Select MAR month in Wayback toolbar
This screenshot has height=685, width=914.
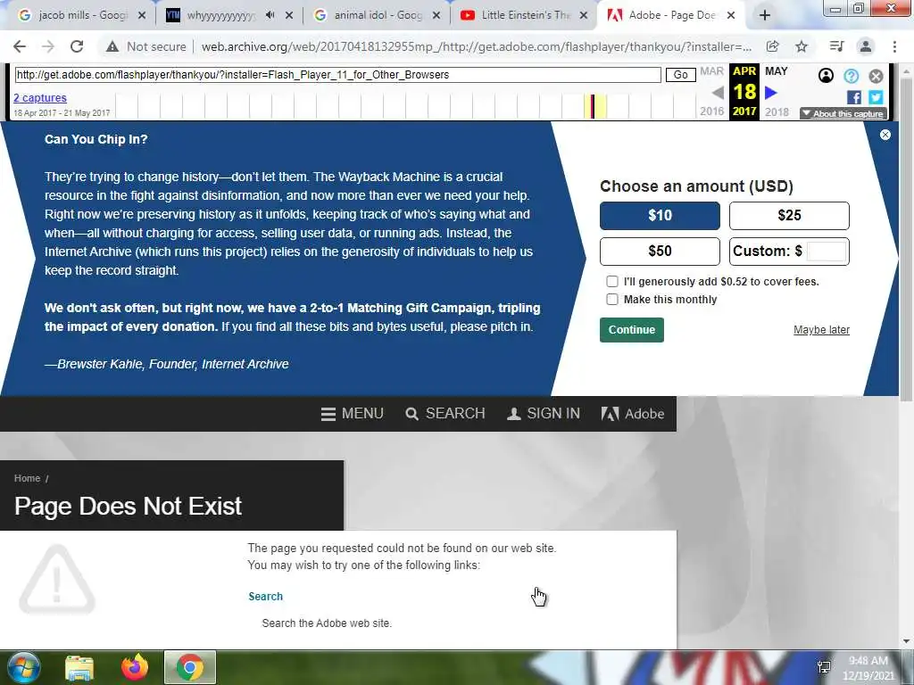(711, 71)
